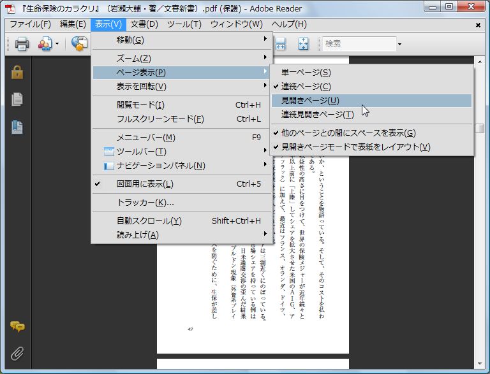Open the 編集(E) menu
Viewport: 490px width, 374px height.
click(73, 24)
